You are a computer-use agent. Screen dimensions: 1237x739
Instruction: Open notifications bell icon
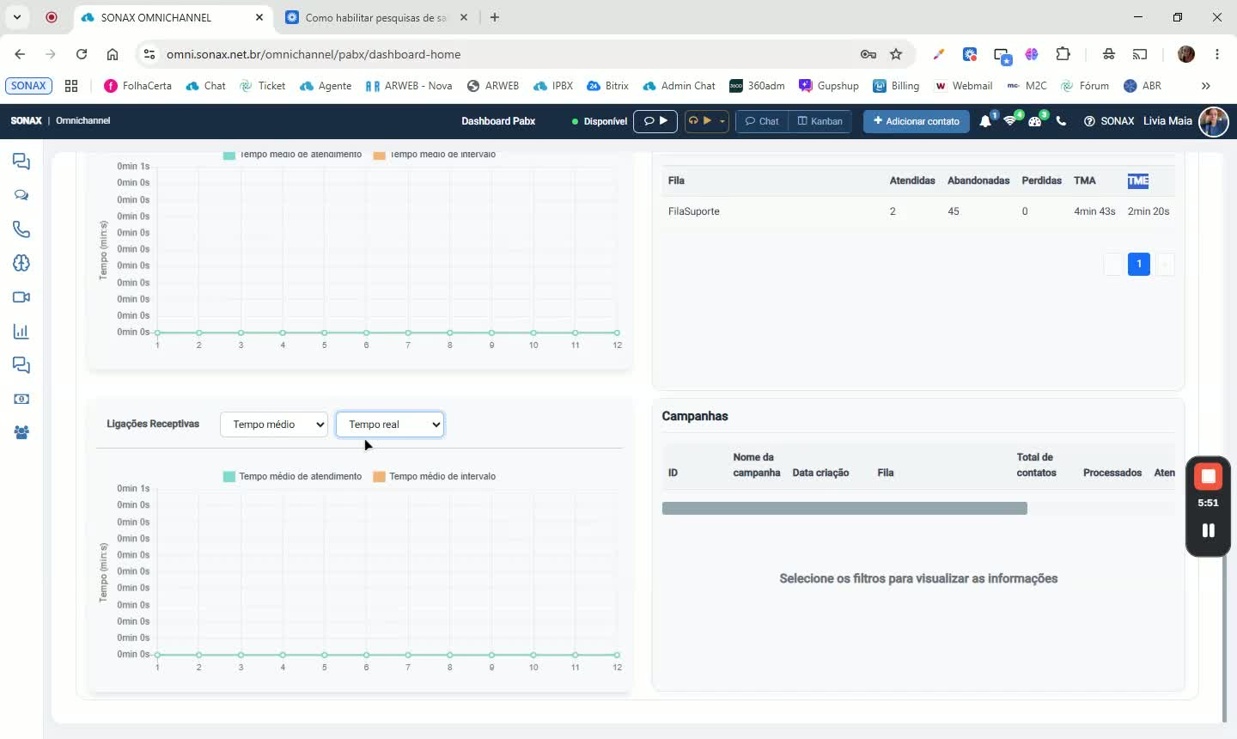tap(985, 121)
